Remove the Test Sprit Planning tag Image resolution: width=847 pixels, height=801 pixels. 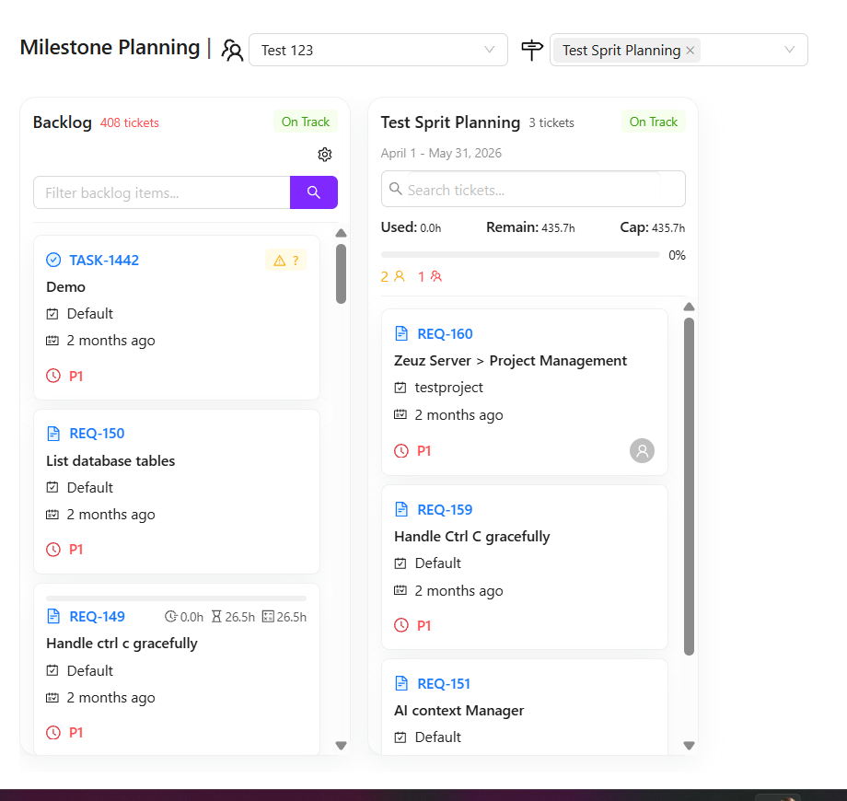[x=690, y=51]
